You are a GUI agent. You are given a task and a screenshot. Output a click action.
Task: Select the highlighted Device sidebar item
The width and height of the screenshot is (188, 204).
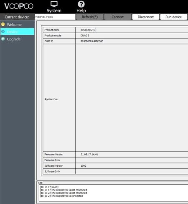coord(17,31)
